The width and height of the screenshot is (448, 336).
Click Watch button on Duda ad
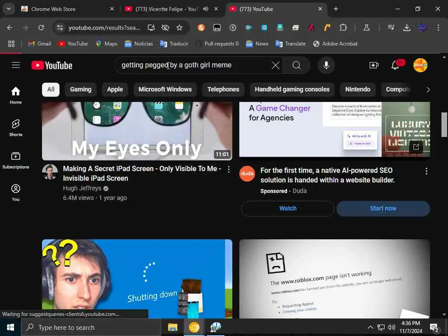tap(288, 208)
